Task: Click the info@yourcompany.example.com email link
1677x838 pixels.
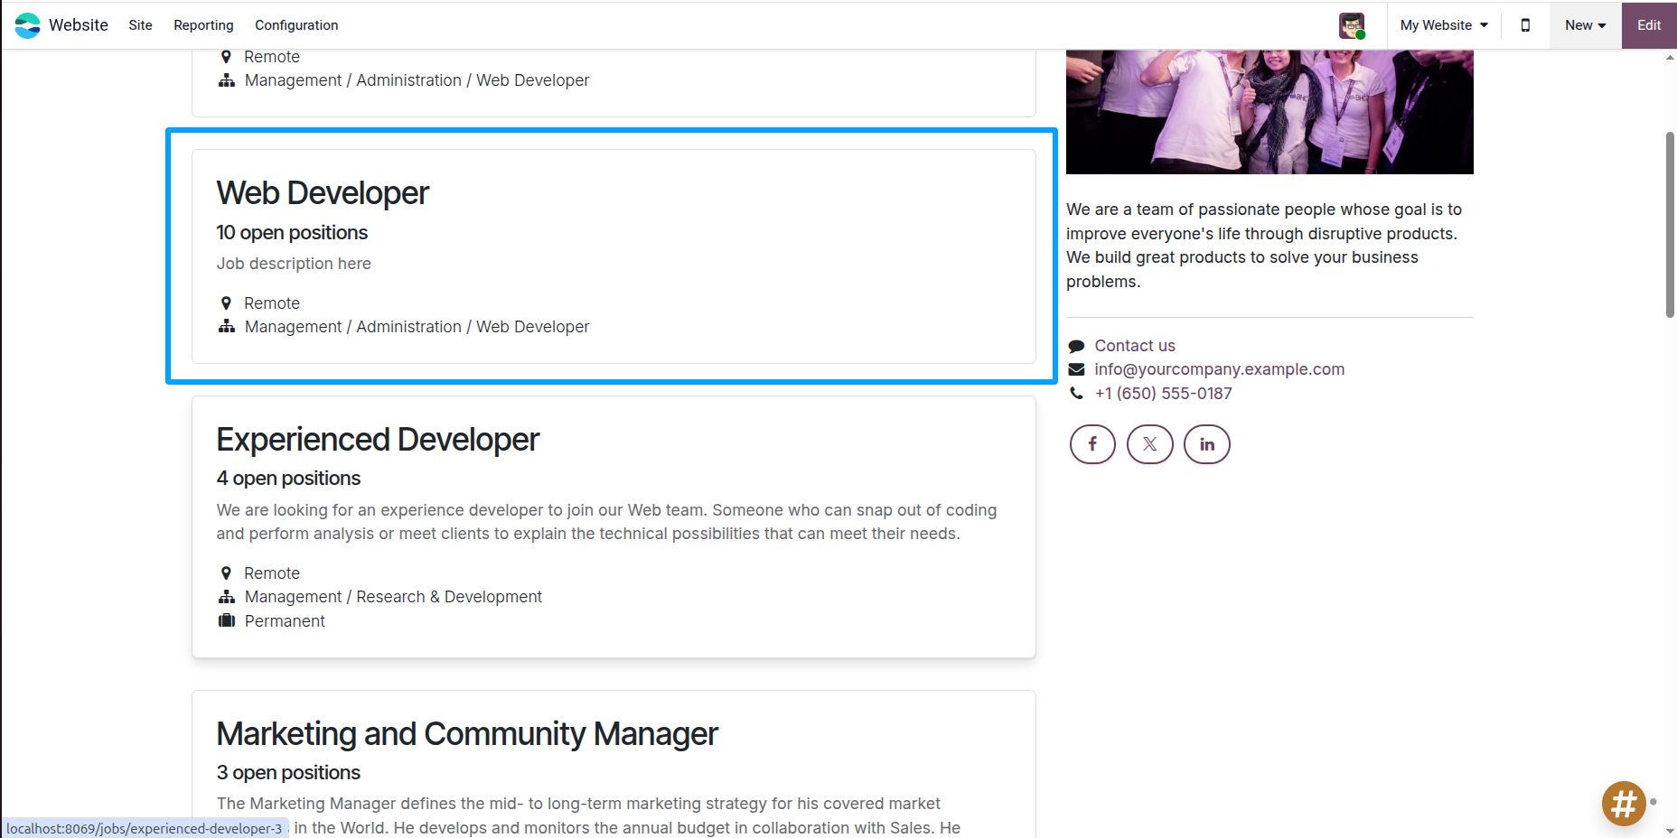Action: (1219, 368)
